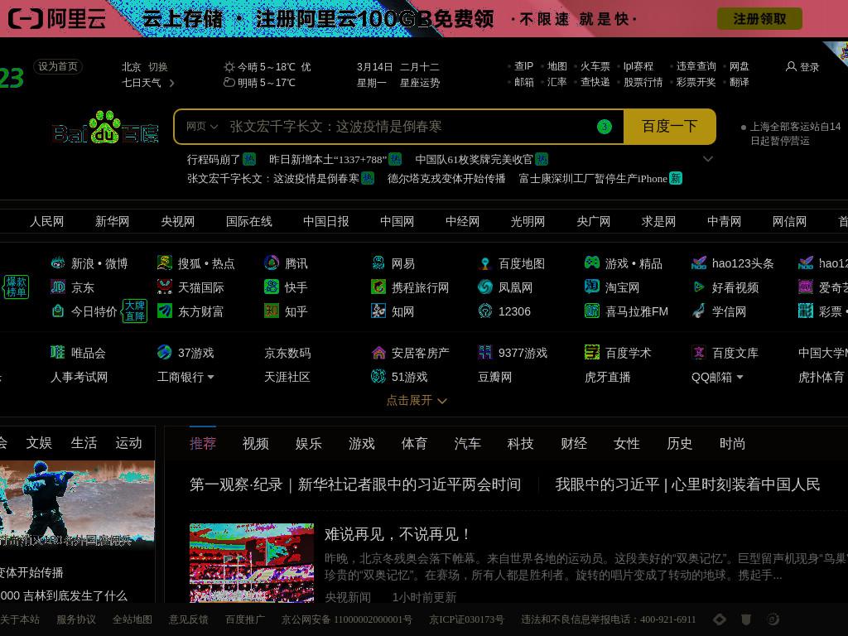Click the 知乎 site icon
This screenshot has height=636, width=848.
coord(272,311)
